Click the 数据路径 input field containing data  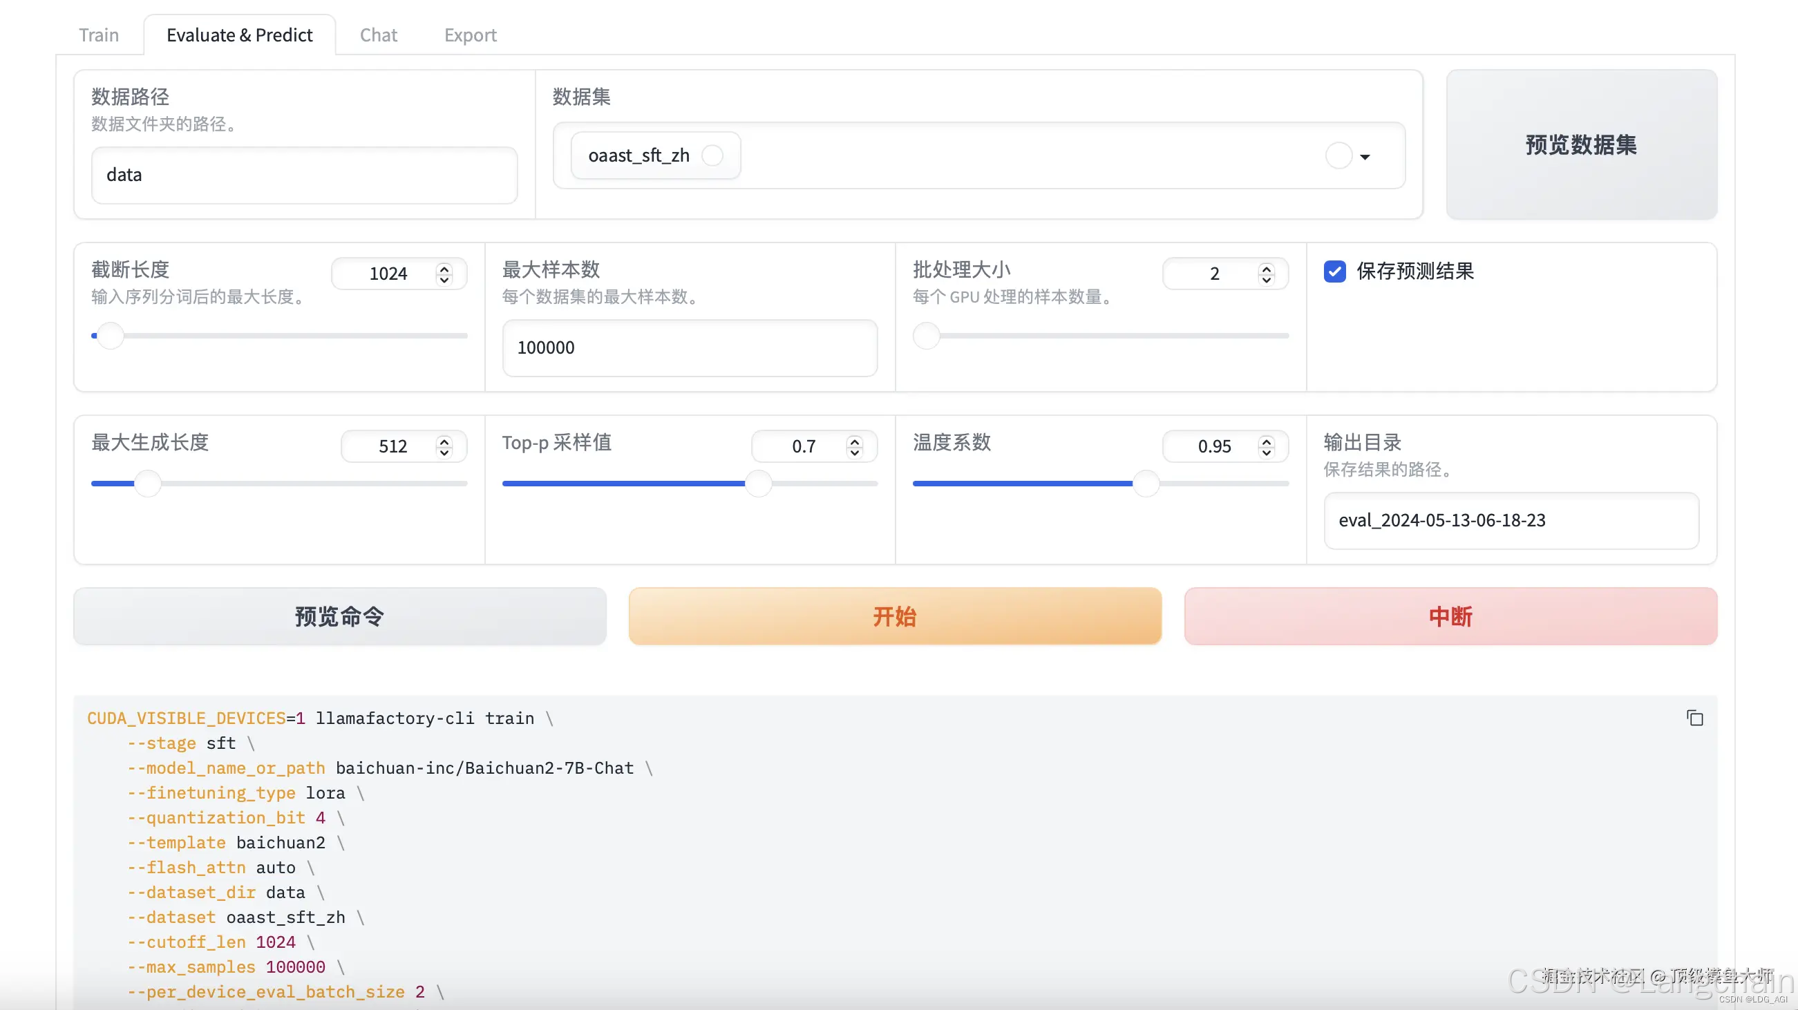pos(304,175)
